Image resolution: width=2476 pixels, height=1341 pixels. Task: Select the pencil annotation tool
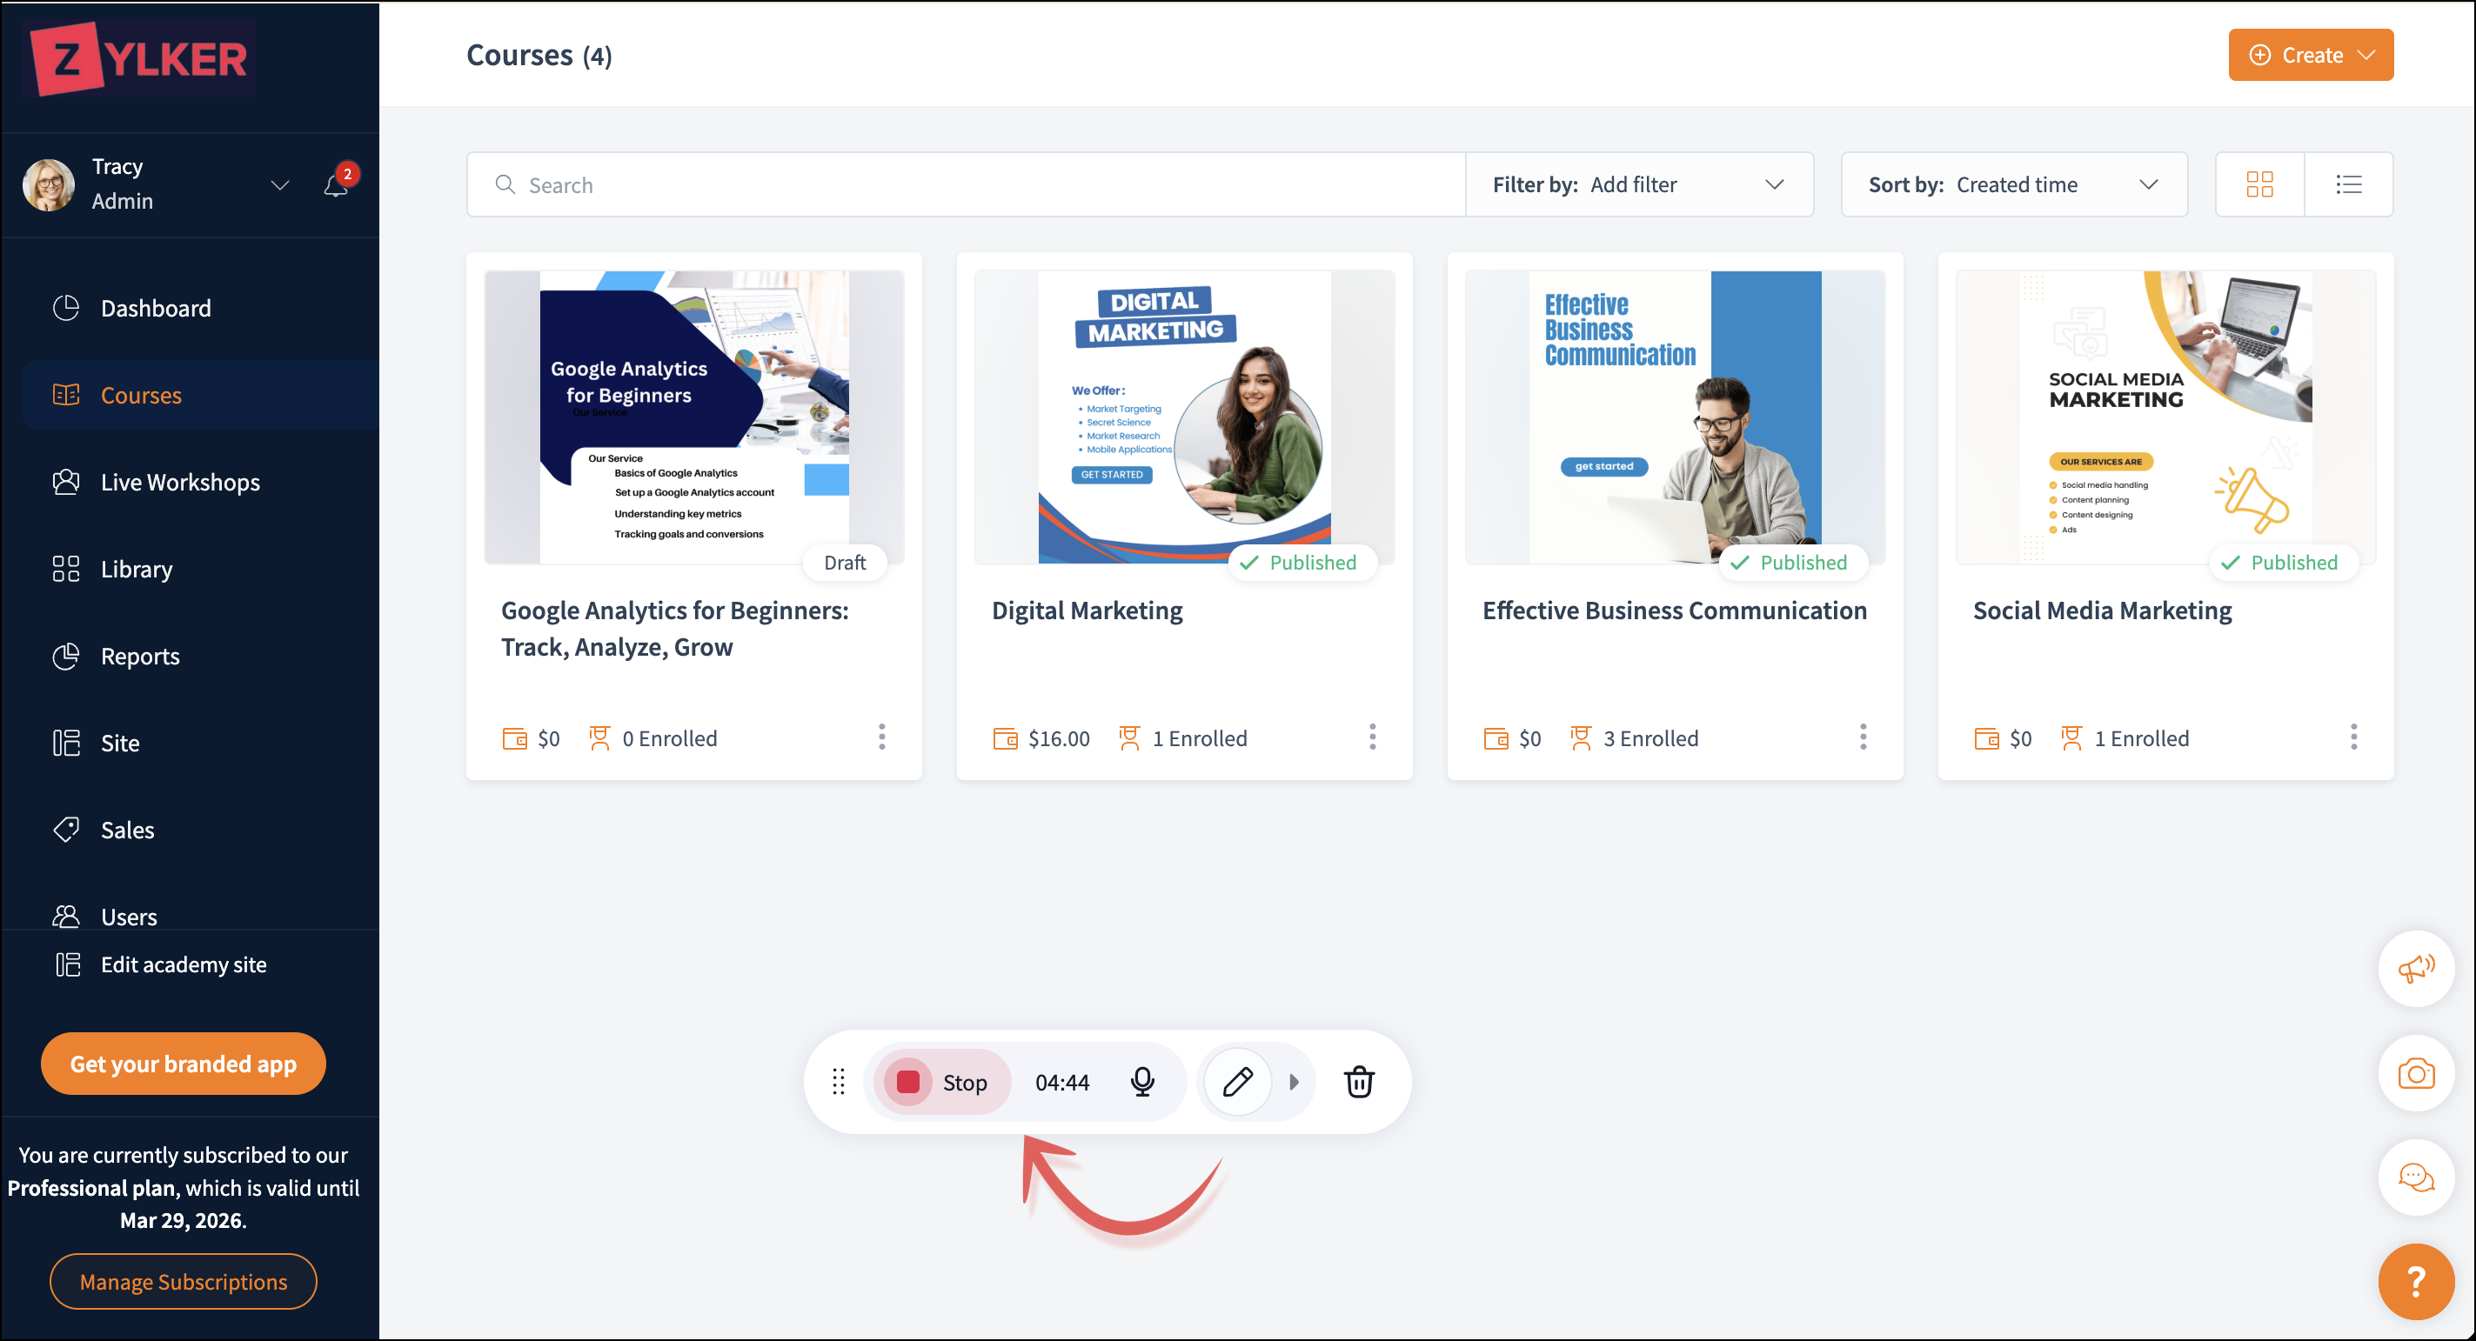click(x=1237, y=1082)
